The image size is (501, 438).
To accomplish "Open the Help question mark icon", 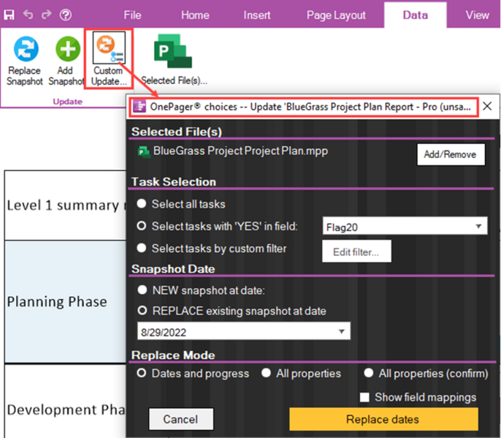I will click(x=66, y=15).
